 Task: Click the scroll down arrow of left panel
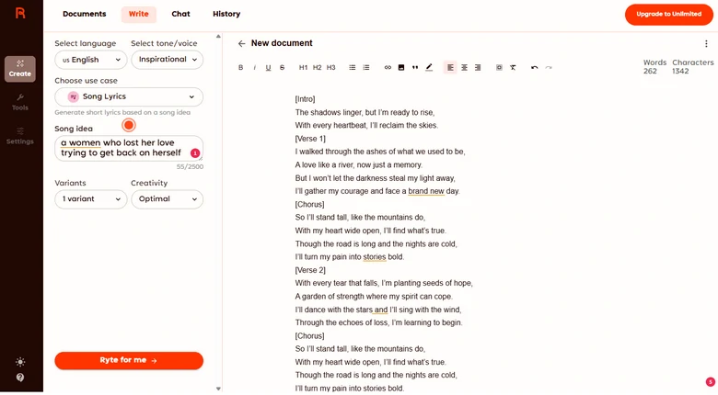tap(218, 389)
